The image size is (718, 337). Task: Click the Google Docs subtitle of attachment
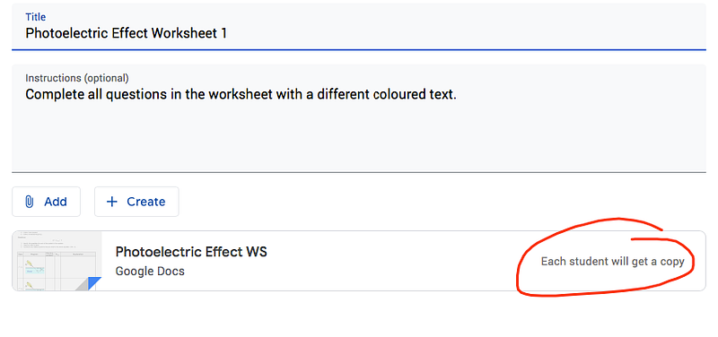(150, 272)
